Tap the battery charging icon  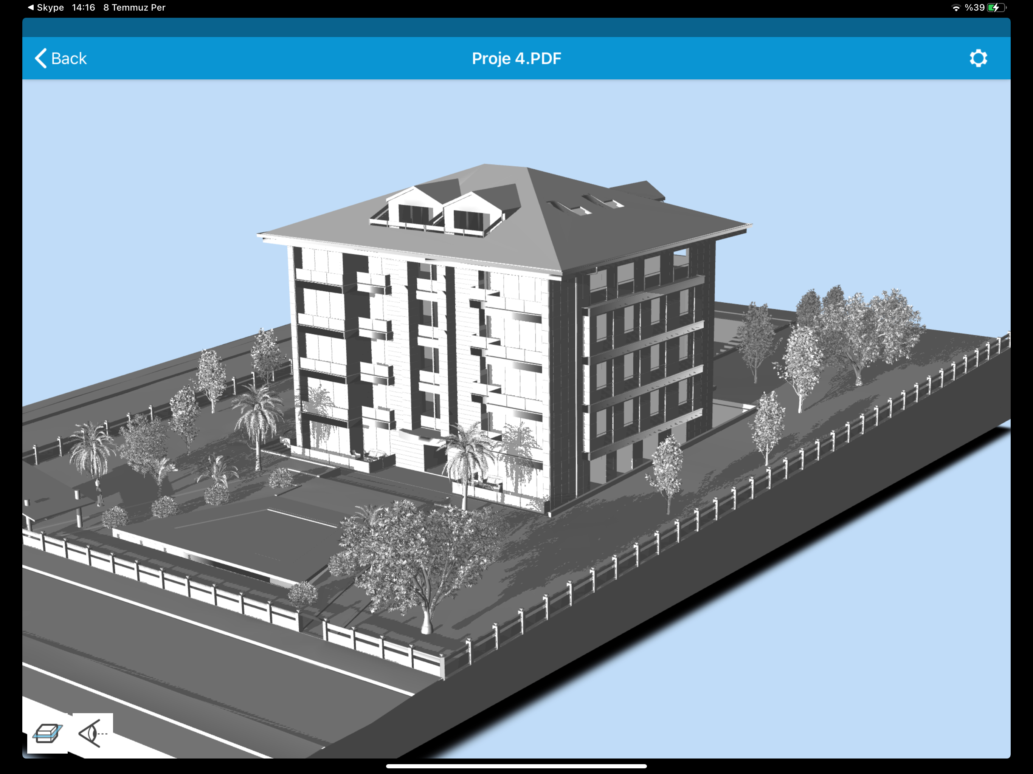(996, 8)
